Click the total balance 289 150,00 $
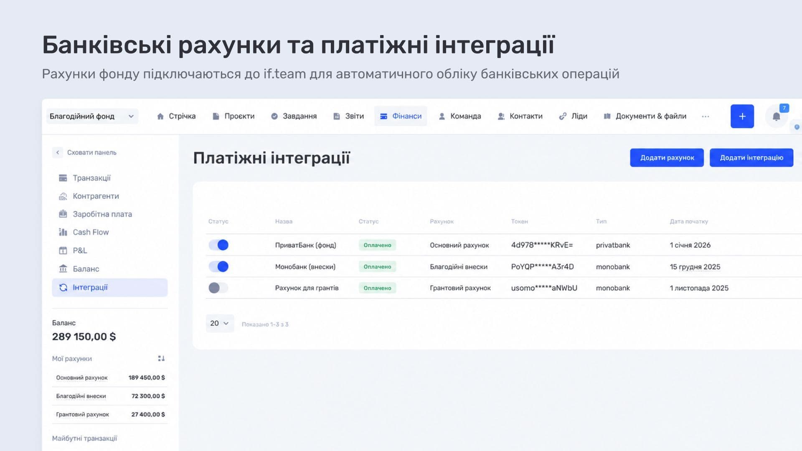 click(x=84, y=337)
